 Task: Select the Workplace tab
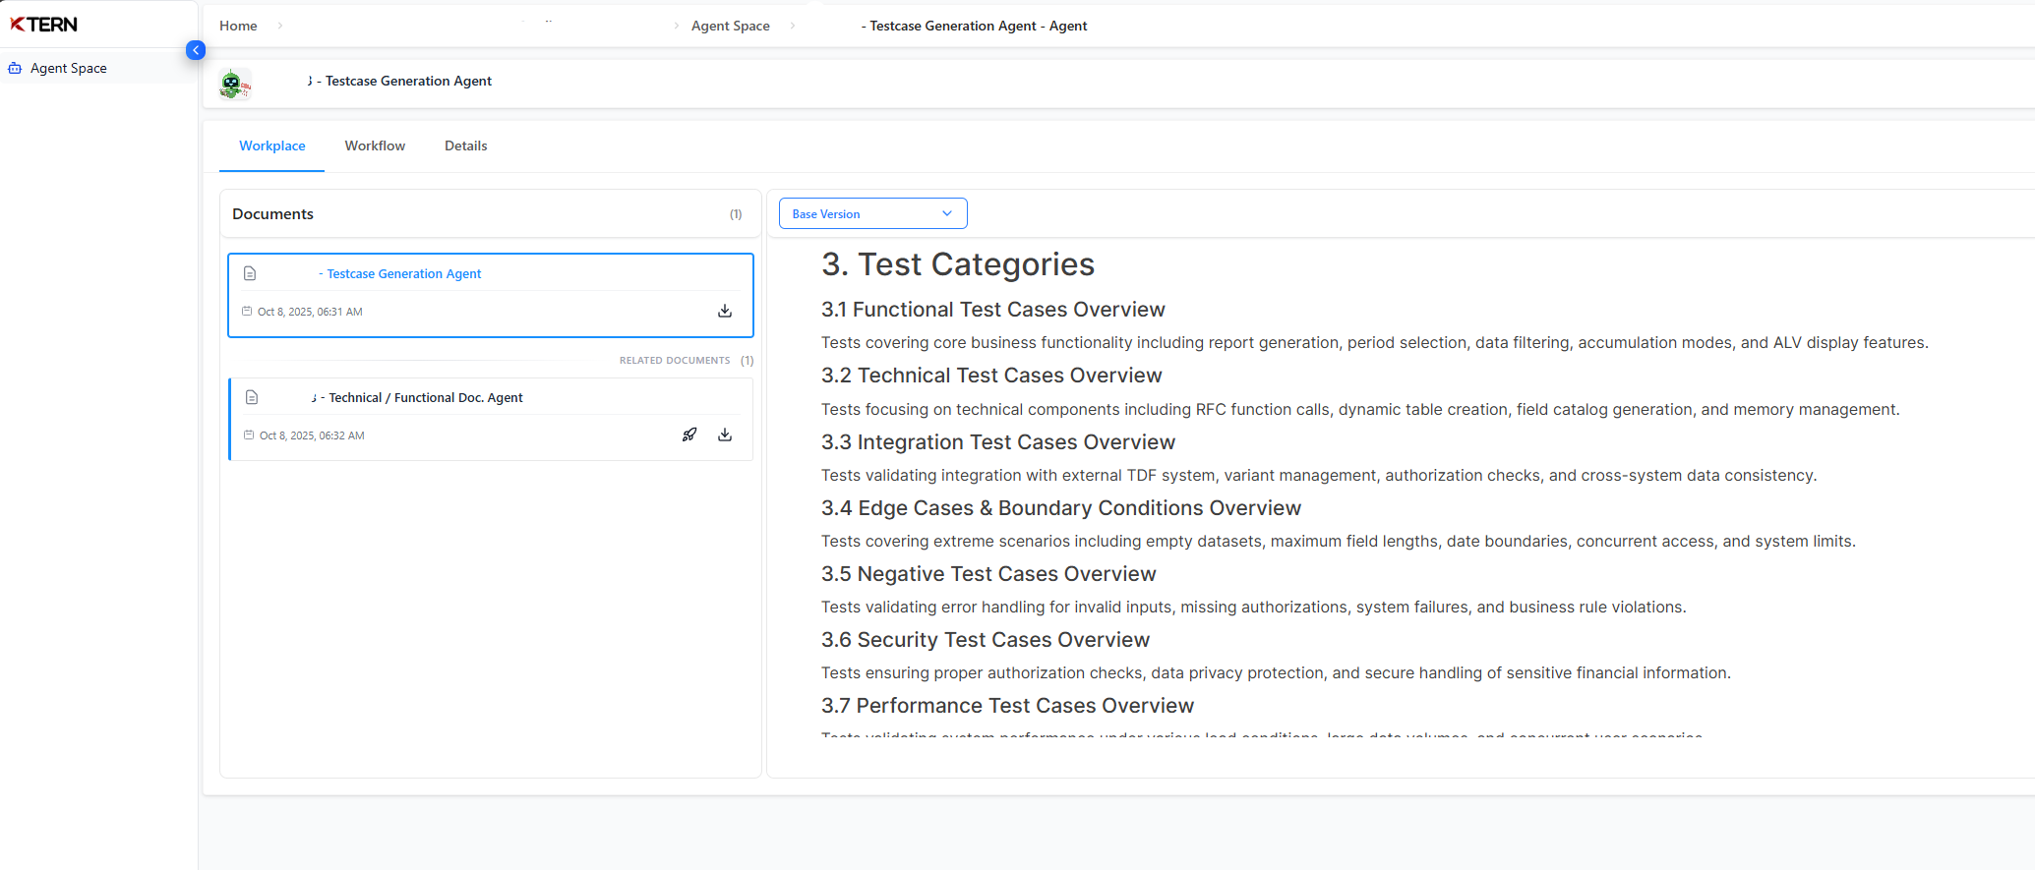click(x=272, y=146)
